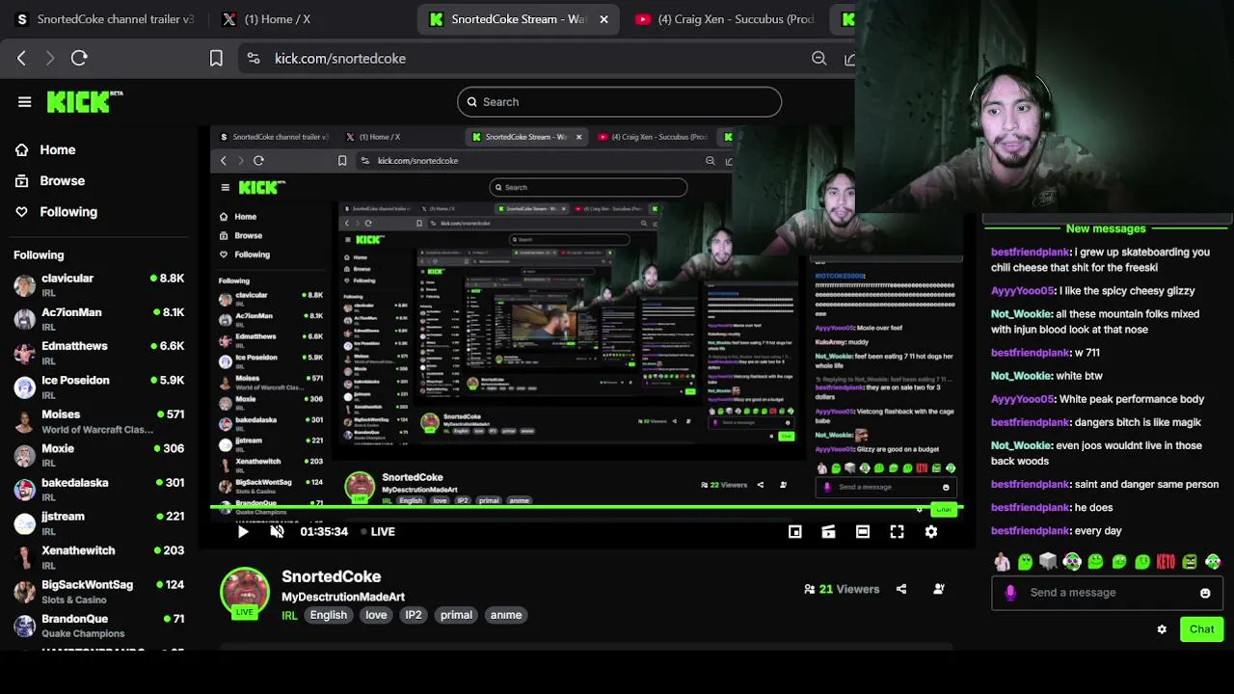Toggle mini player mode in player controls

click(794, 531)
